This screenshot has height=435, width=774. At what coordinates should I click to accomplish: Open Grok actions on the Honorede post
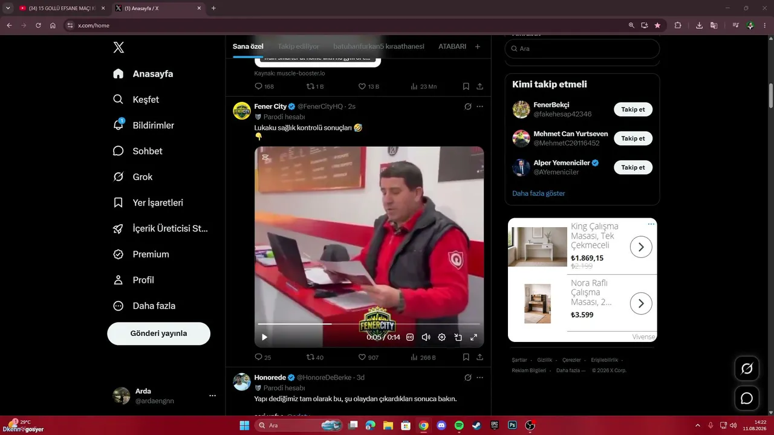467,378
